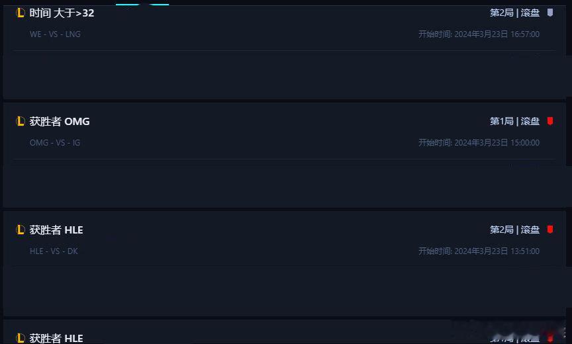Screen dimensions: 572x344
Task: Click the League icon beside 时间 大于>32
Action: (21, 13)
